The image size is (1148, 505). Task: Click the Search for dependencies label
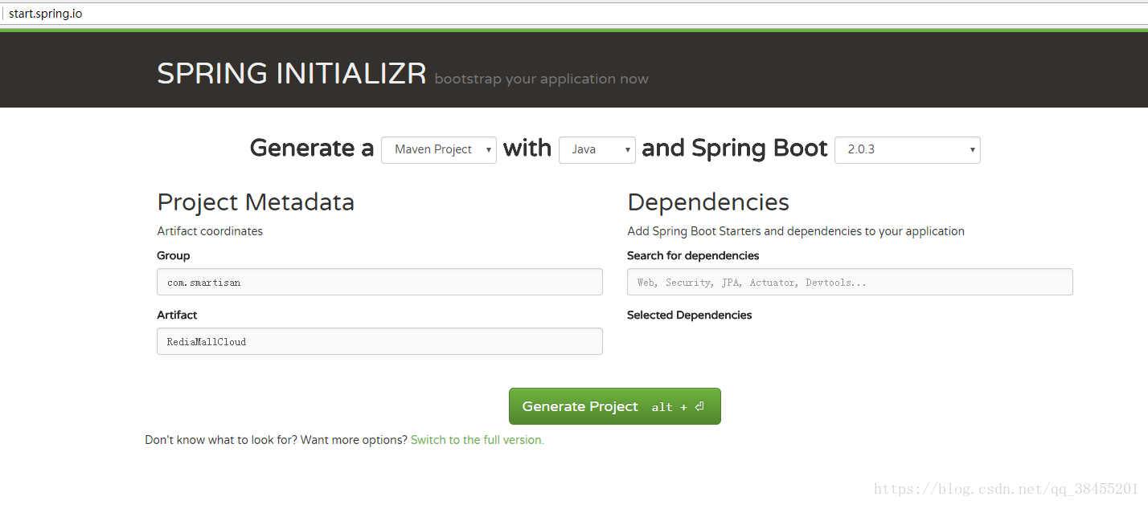[x=693, y=255]
